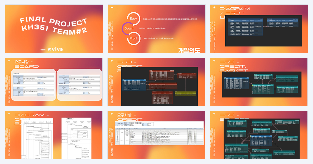Select the ERD - CREDIT. BASKET slide thumbnail
Viewport: 313px width, 164px height.
(x=259, y=82)
